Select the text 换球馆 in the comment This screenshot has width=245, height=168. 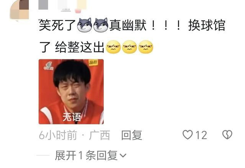[x=207, y=25]
